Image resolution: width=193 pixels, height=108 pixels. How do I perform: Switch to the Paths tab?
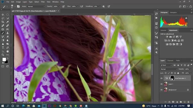178,61
